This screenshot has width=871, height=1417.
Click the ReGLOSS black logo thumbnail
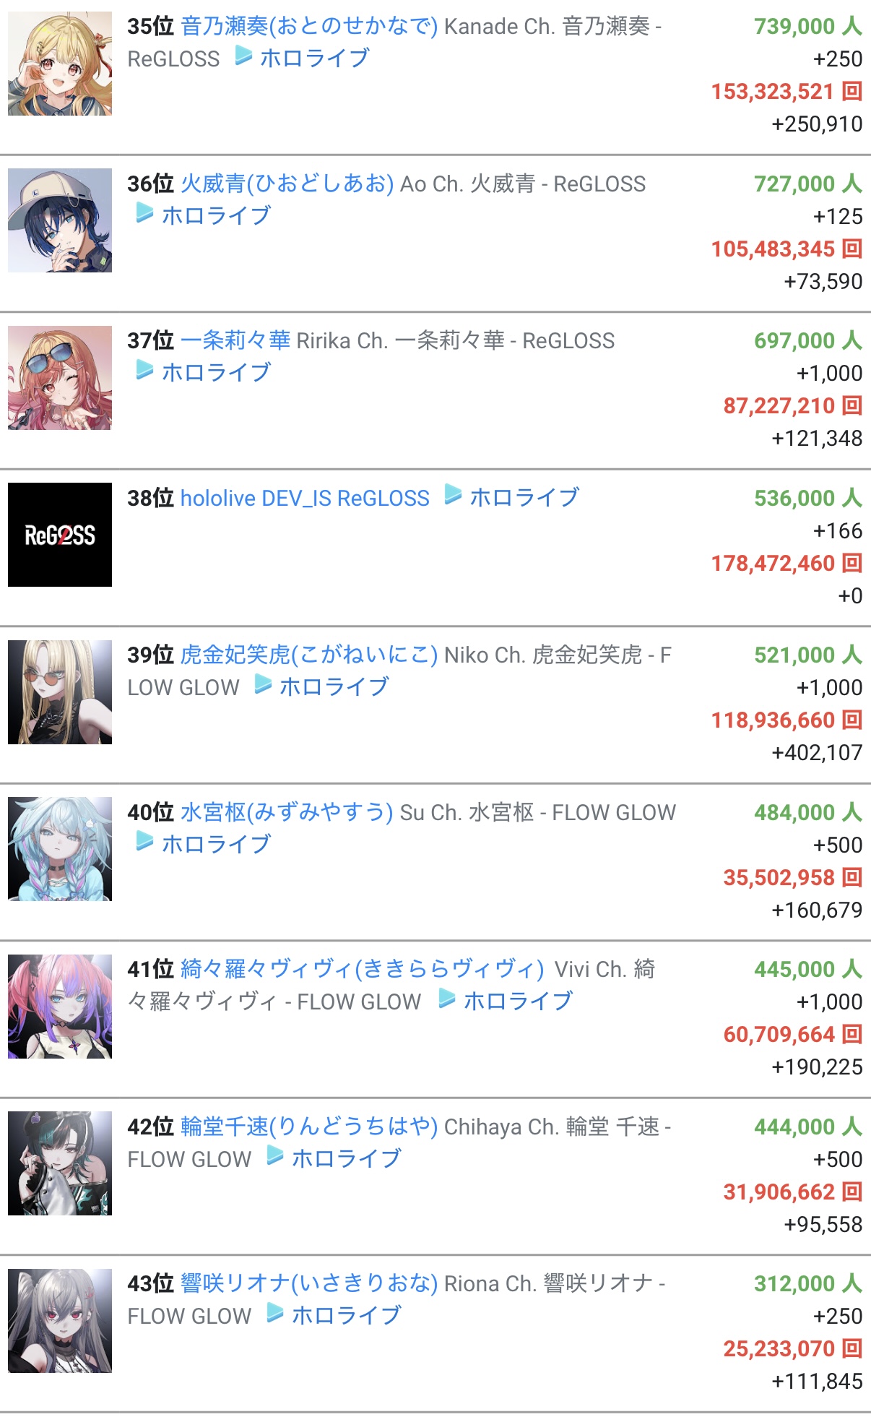[60, 535]
